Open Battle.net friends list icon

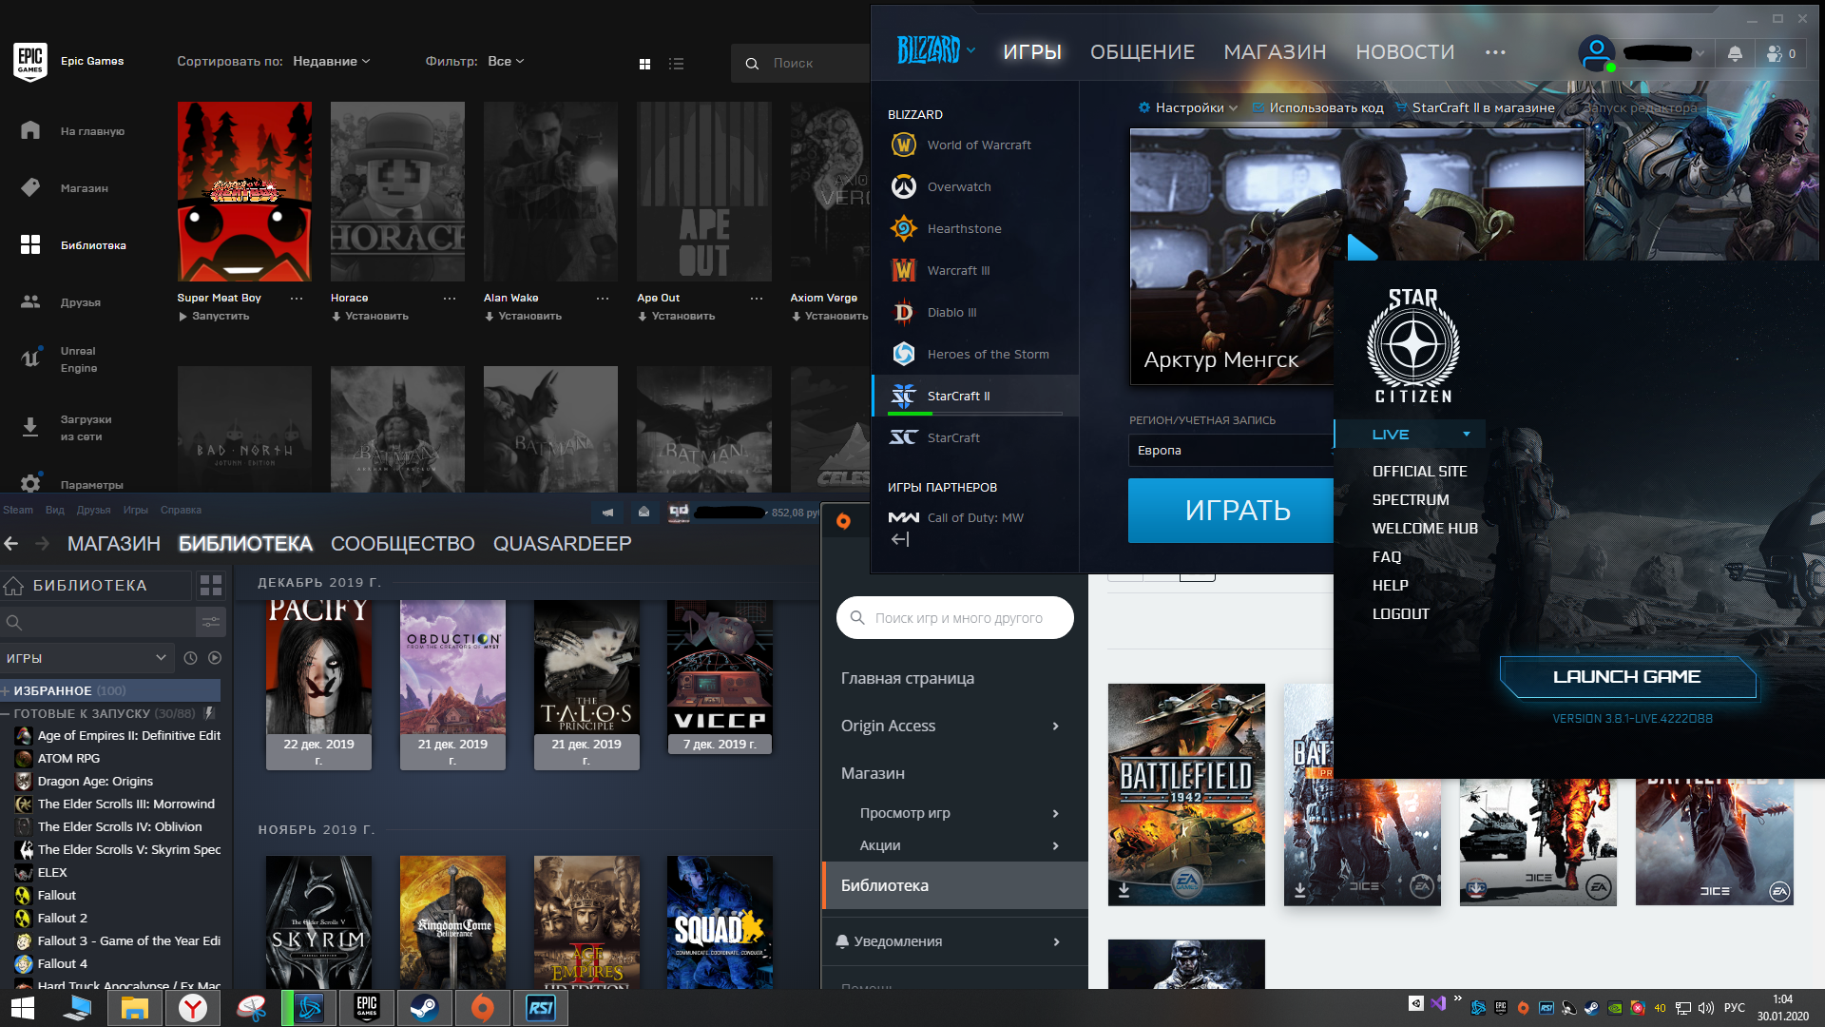pyautogui.click(x=1780, y=53)
